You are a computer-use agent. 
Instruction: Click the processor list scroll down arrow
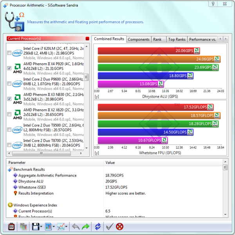[x=86, y=148]
